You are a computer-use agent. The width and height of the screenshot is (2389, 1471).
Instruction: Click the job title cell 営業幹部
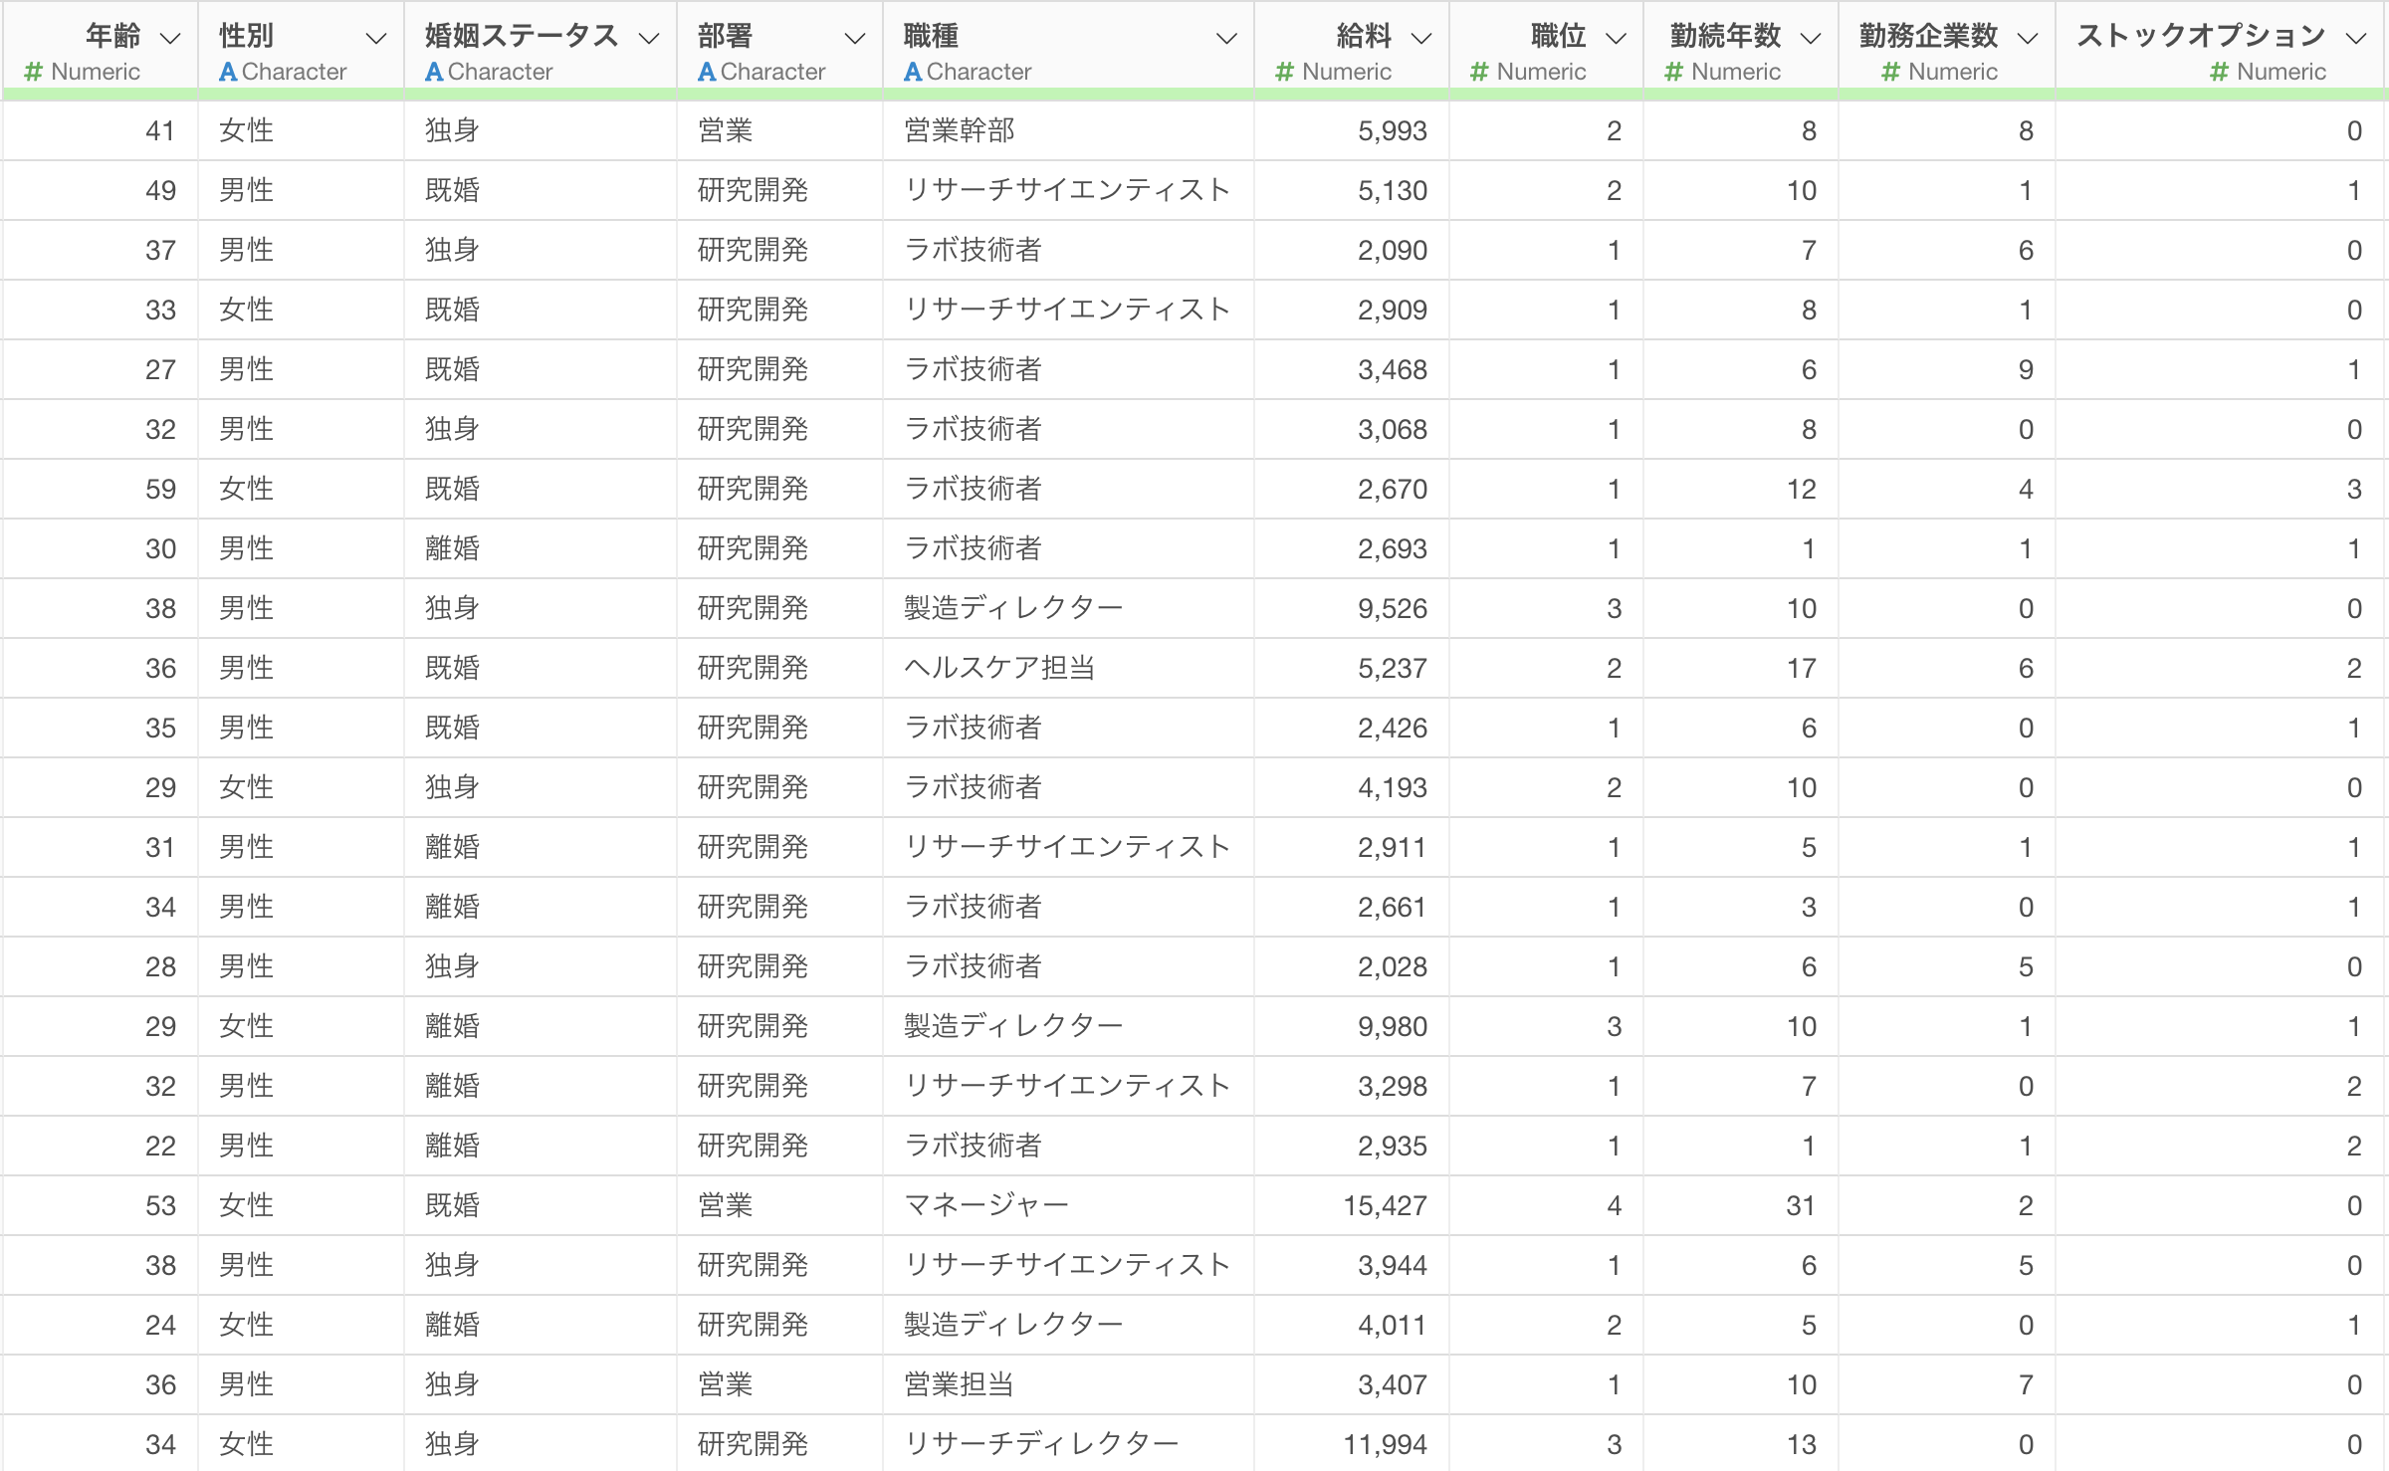(1068, 130)
